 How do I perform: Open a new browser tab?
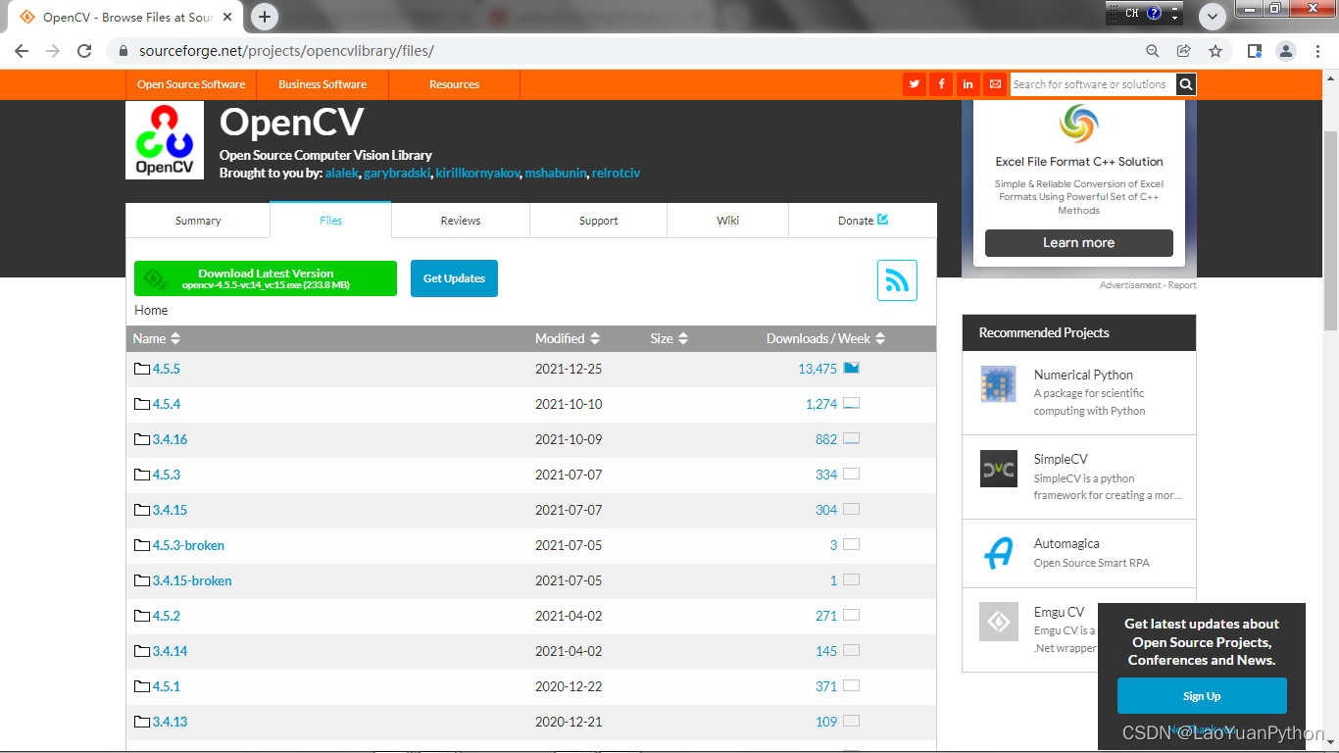click(265, 17)
